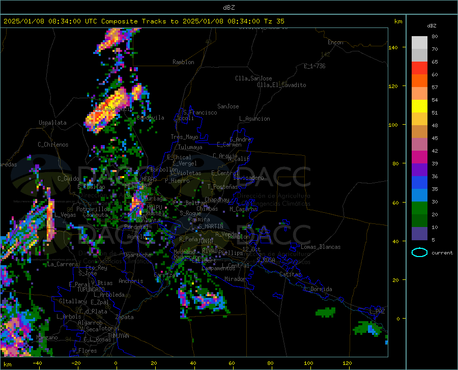Click the Divisadero label
The image size is (458, 370).
[x=248, y=178]
